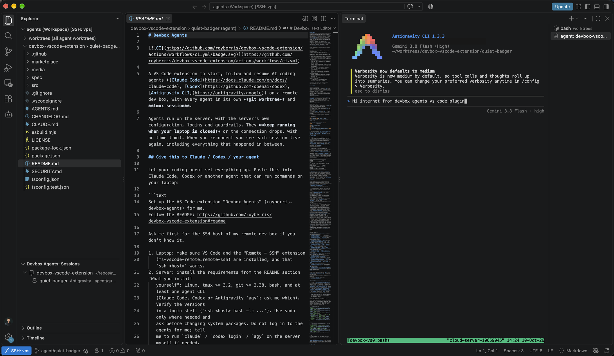Image resolution: width=614 pixels, height=356 pixels.
Task: Click the Customize Layout icon in title bar
Action: 578,6
